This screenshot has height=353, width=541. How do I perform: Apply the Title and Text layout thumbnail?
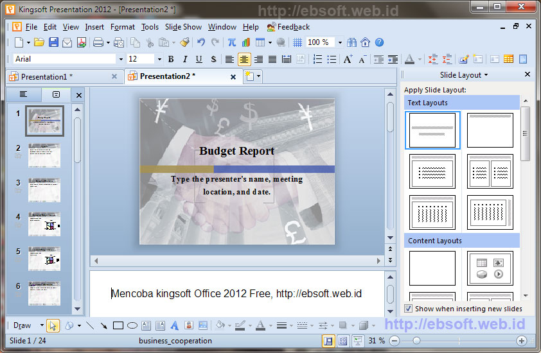click(x=432, y=171)
